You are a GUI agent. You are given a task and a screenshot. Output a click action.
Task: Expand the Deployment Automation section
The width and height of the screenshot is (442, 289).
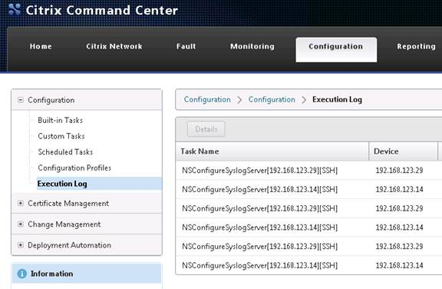[x=20, y=245]
